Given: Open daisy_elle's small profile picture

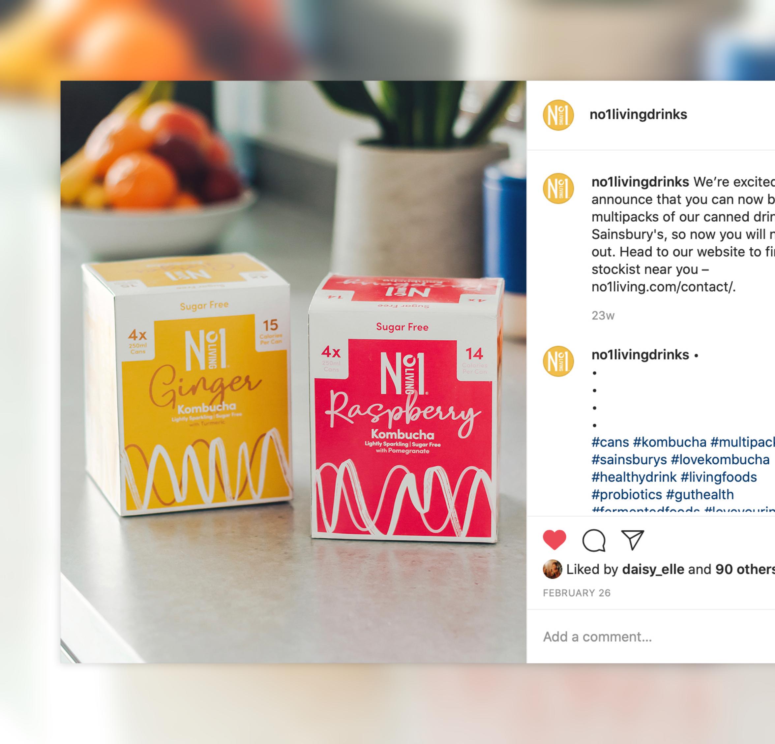Looking at the screenshot, I should [x=552, y=569].
